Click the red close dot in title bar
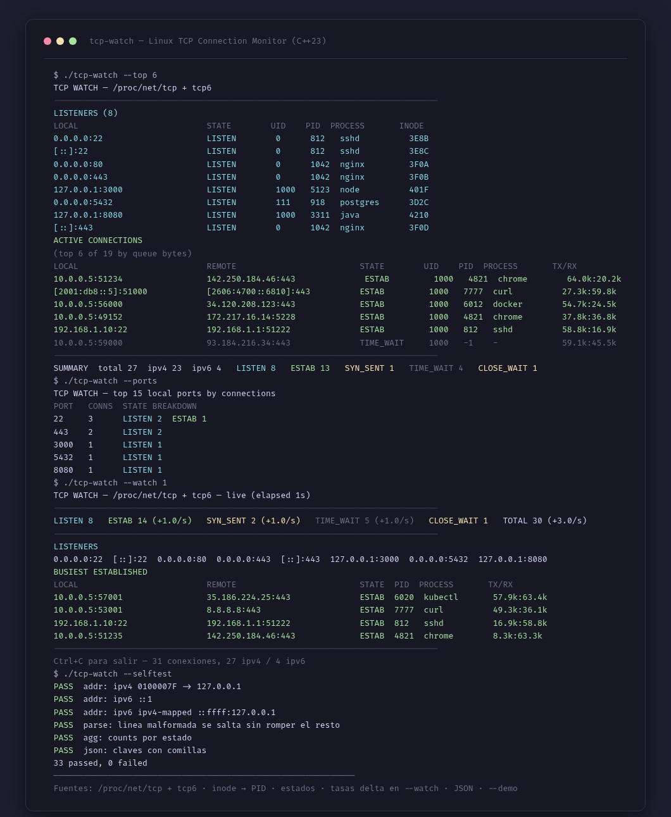Viewport: 671px width, 817px height. click(x=47, y=41)
